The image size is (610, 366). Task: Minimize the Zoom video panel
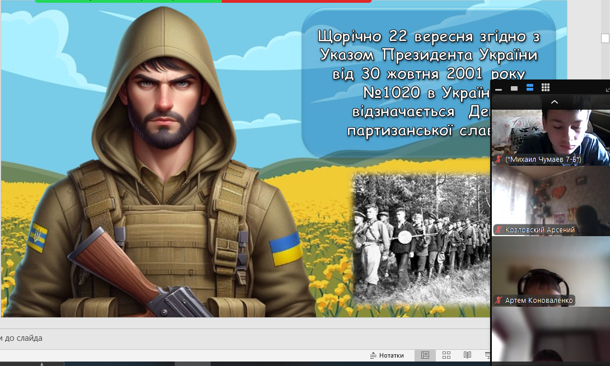point(499,88)
